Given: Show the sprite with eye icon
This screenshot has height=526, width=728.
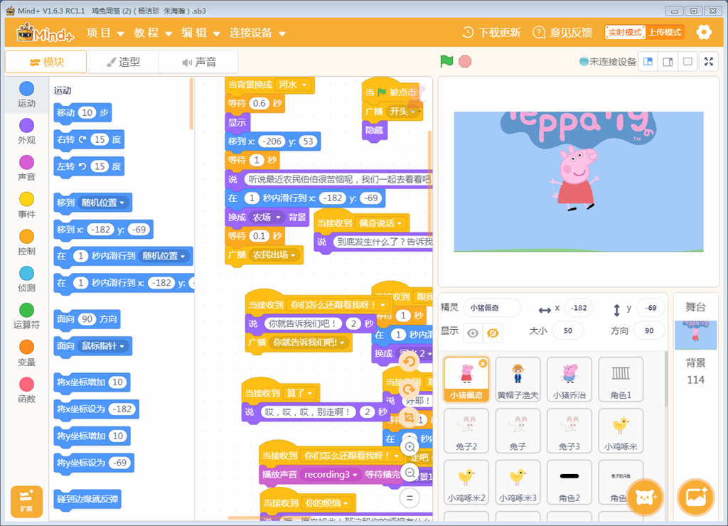Looking at the screenshot, I should [473, 333].
